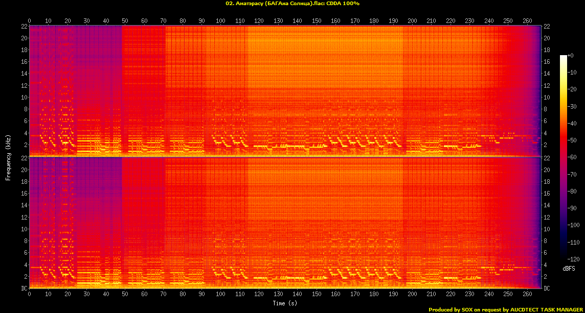The height and width of the screenshot is (313, 585).
Task: Click the -30 mark on the dBFS scale
Action: 573,106
